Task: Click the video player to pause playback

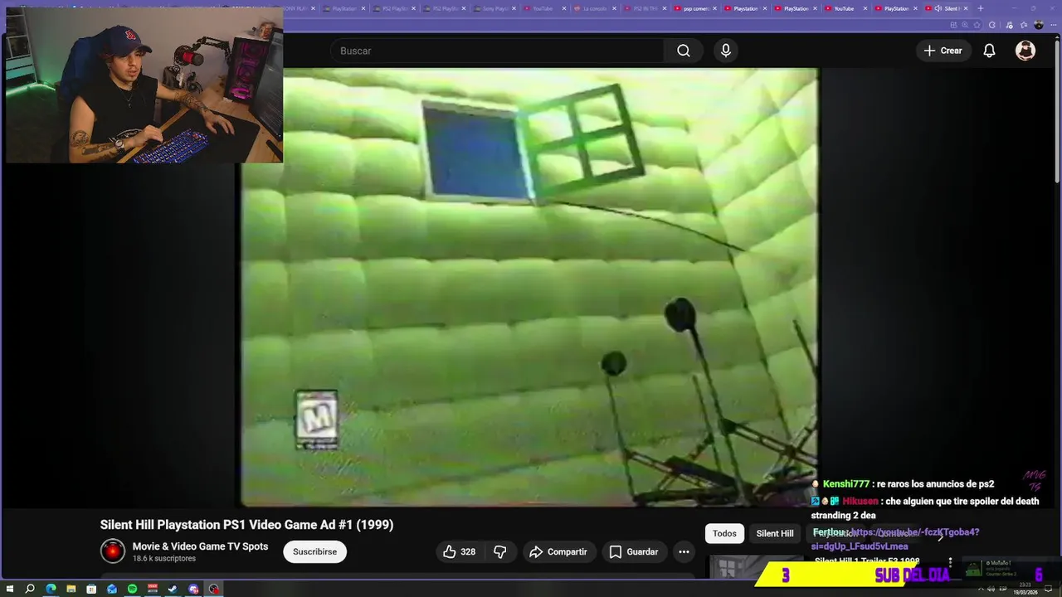Action: point(529,287)
